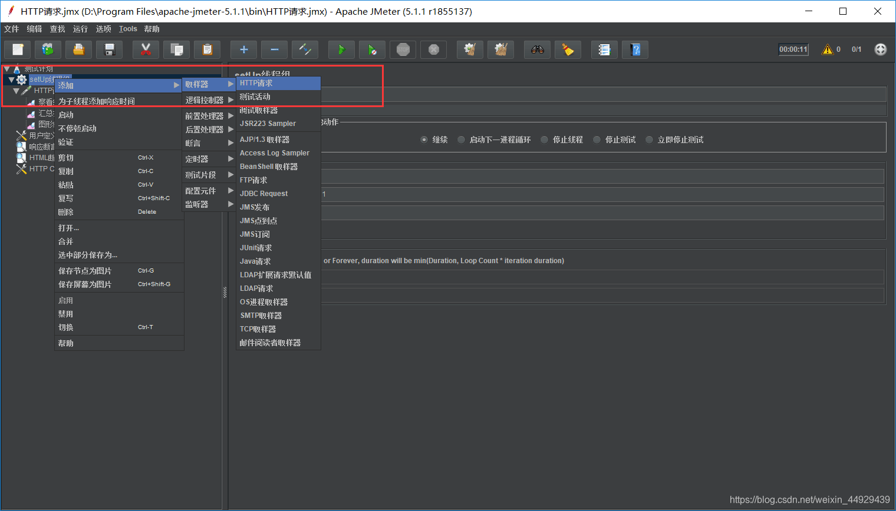Select 保存节点为图片 menu entry
The width and height of the screenshot is (896, 511).
119,271
